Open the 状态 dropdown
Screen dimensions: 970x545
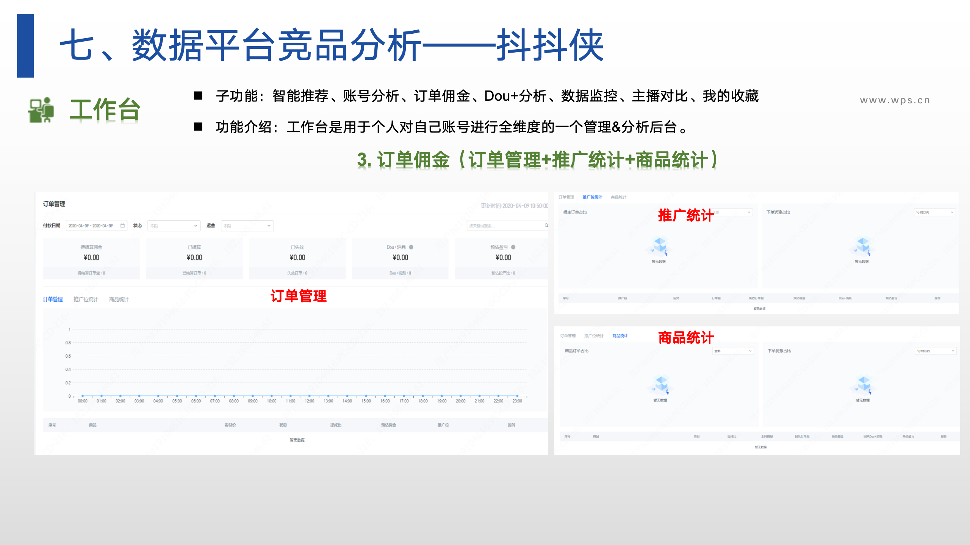point(174,226)
